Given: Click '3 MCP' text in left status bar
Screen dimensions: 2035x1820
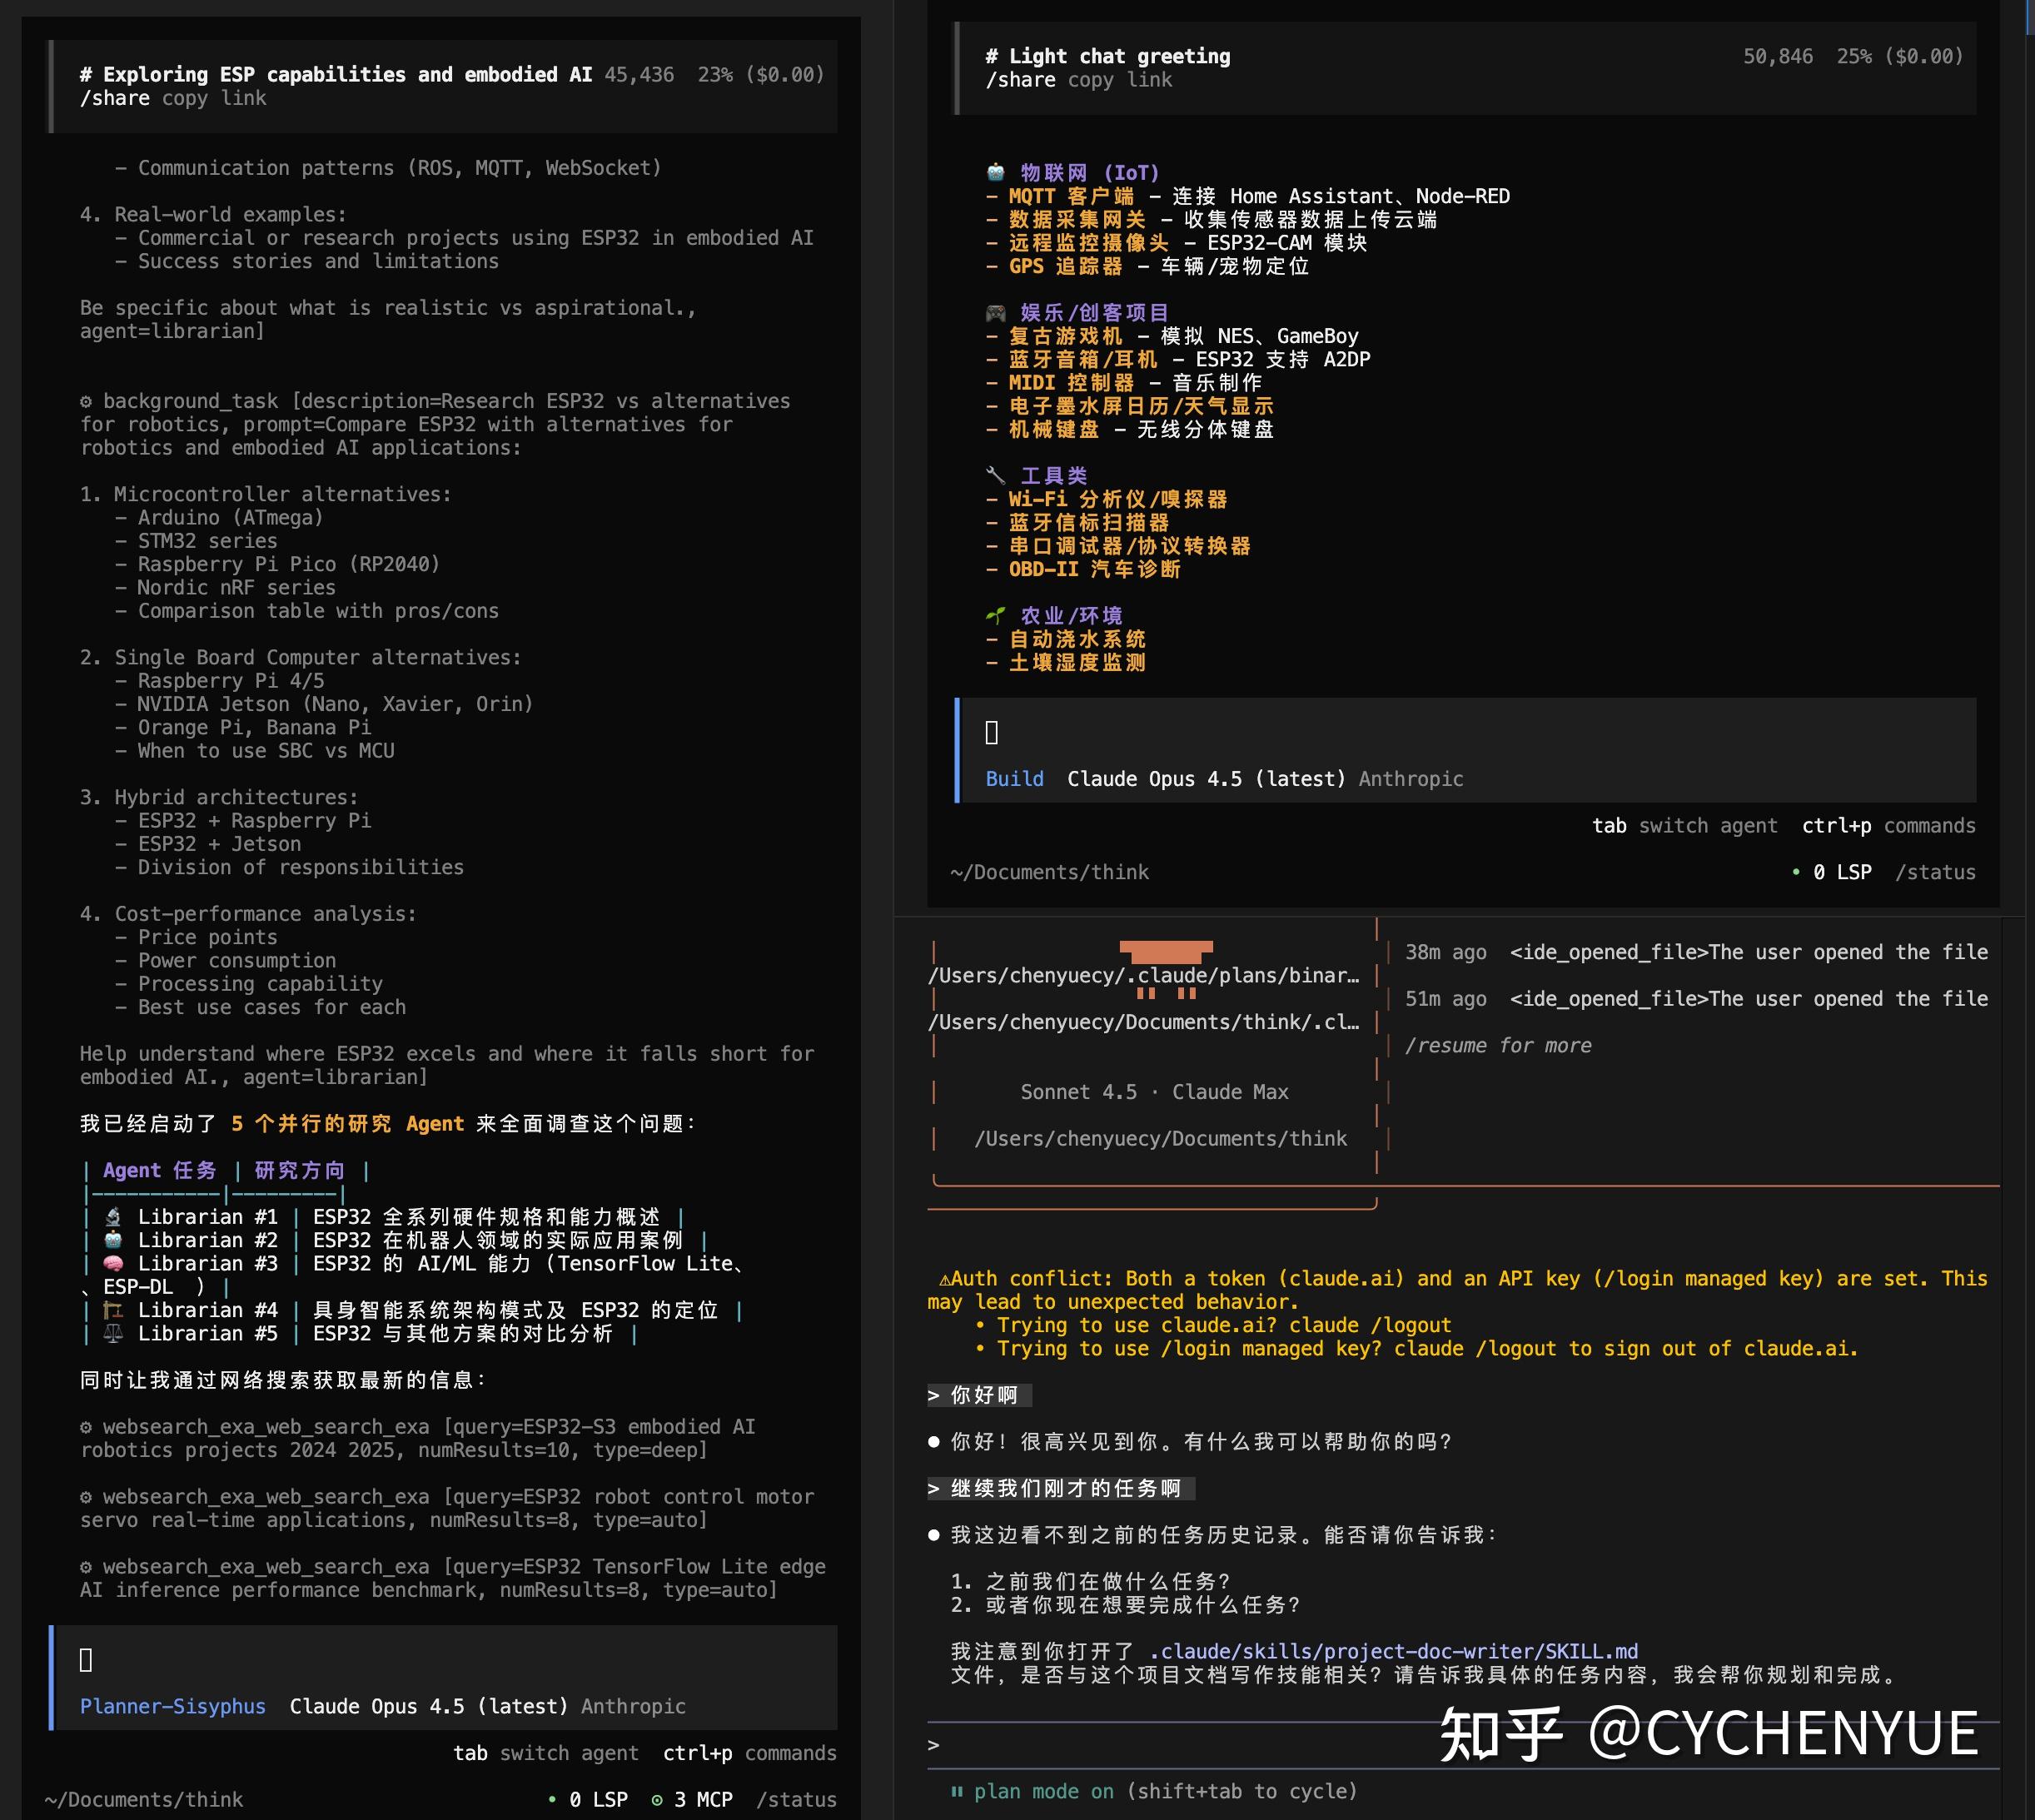Looking at the screenshot, I should click(703, 1799).
